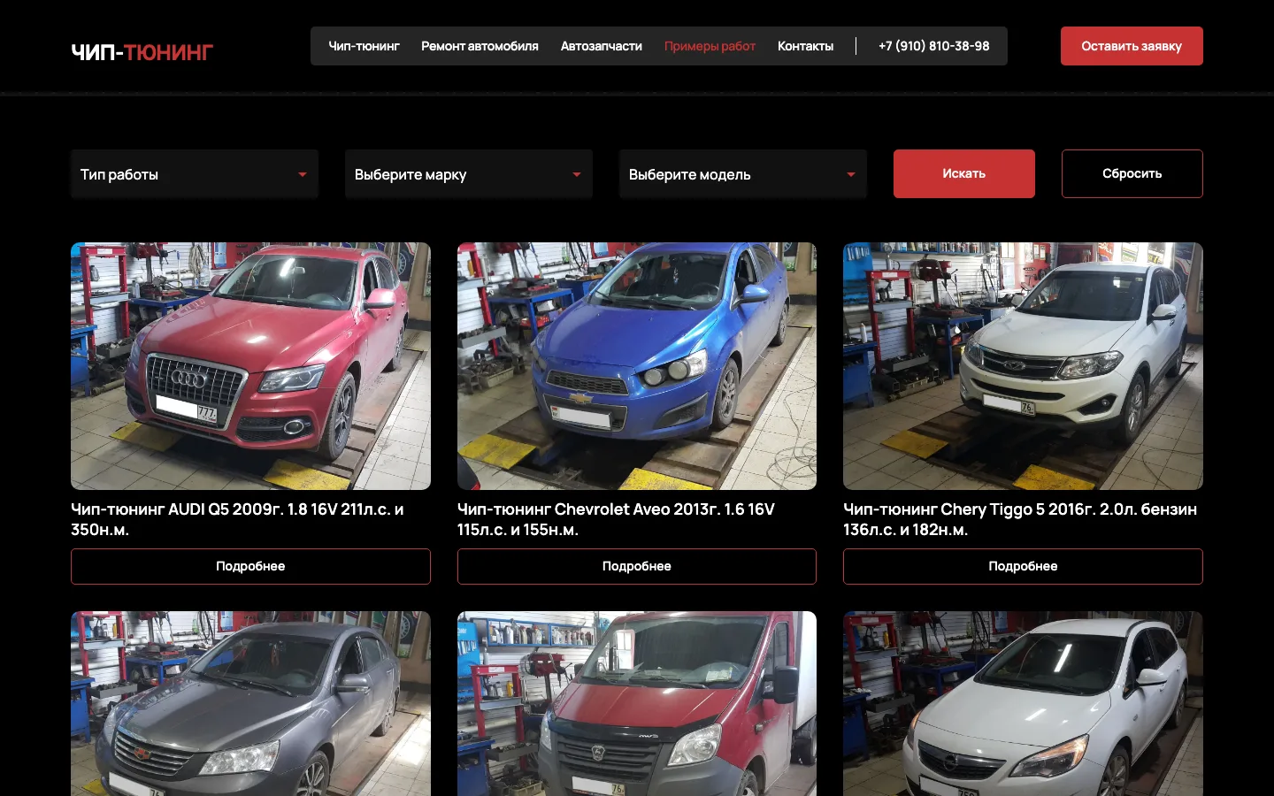The width and height of the screenshot is (1274, 796).
Task: Open the red GAZ van photo
Action: click(x=637, y=704)
